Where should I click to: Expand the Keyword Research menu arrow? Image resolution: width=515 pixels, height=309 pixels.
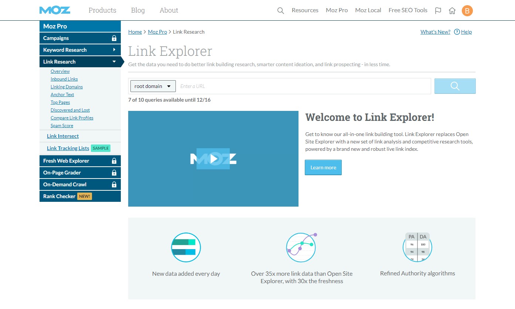(114, 50)
